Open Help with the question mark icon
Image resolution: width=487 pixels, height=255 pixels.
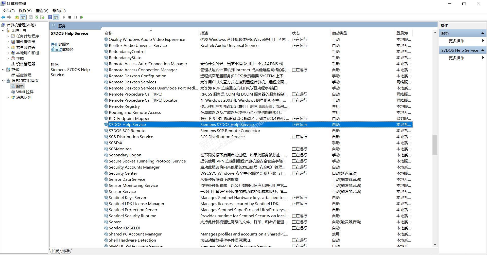pyautogui.click(x=50, y=17)
